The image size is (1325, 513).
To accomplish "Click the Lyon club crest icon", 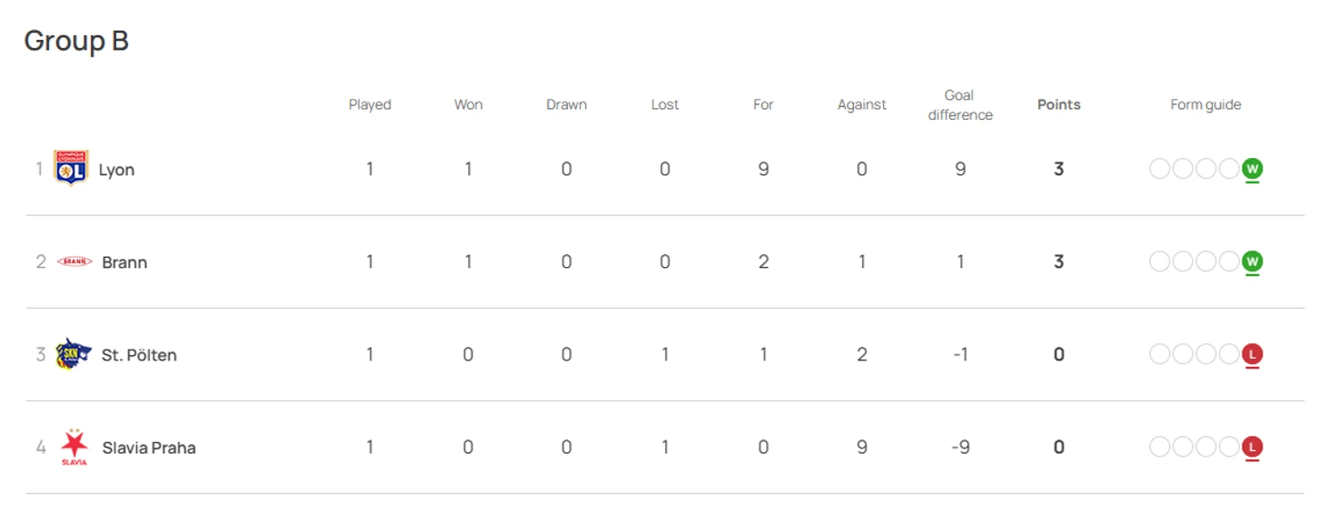I will 71,169.
